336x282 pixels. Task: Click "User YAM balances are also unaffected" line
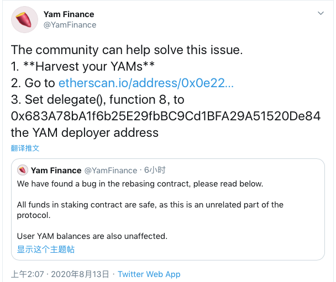pyautogui.click(x=92, y=236)
